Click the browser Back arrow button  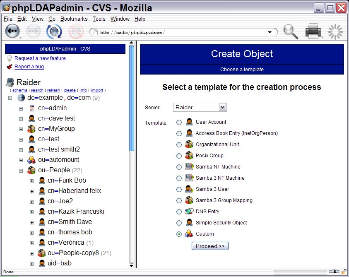(12, 31)
